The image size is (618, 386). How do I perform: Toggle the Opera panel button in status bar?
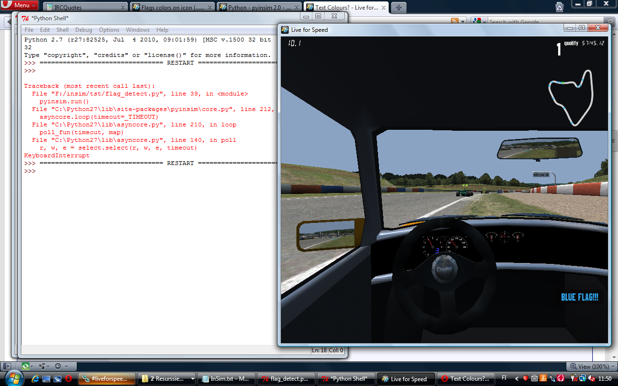[x=7, y=366]
